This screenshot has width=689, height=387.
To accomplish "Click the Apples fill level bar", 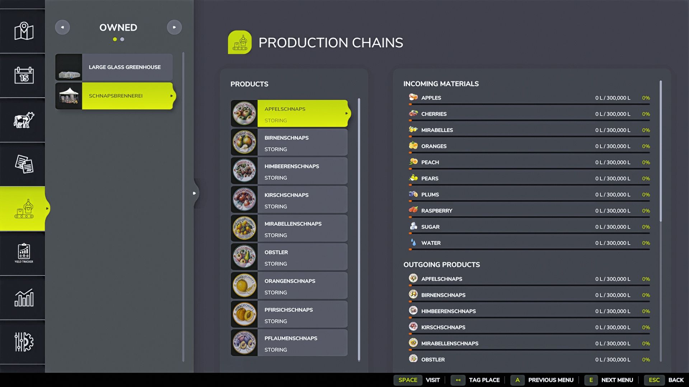I will [x=529, y=104].
